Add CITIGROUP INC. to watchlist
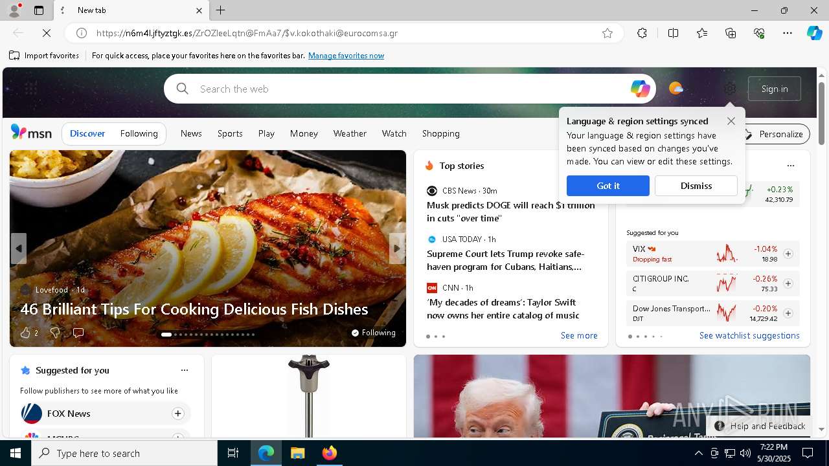829x466 pixels. click(x=788, y=283)
